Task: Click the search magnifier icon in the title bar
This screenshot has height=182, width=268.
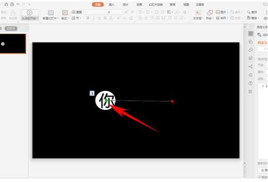Action: click(265, 4)
